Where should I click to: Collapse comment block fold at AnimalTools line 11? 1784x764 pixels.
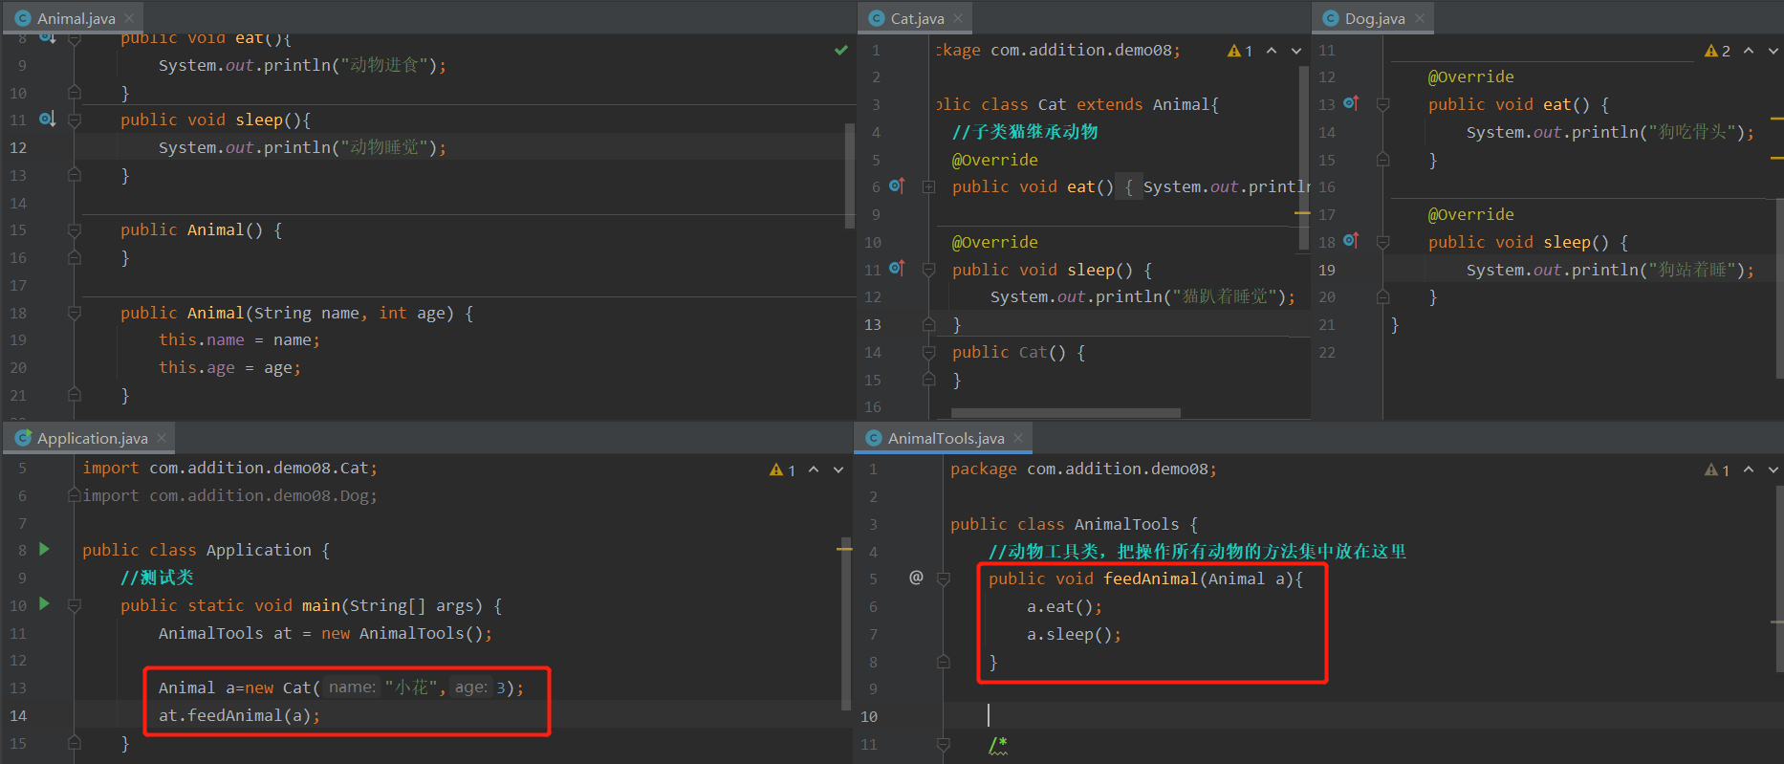point(944,744)
